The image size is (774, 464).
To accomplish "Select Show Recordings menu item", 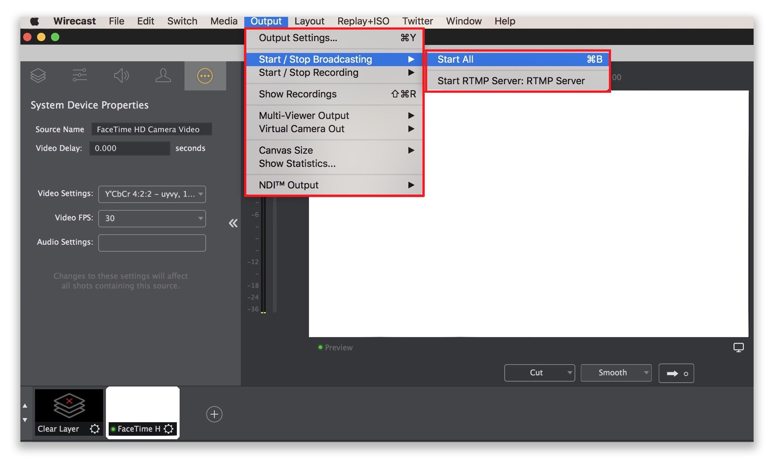I will click(334, 94).
